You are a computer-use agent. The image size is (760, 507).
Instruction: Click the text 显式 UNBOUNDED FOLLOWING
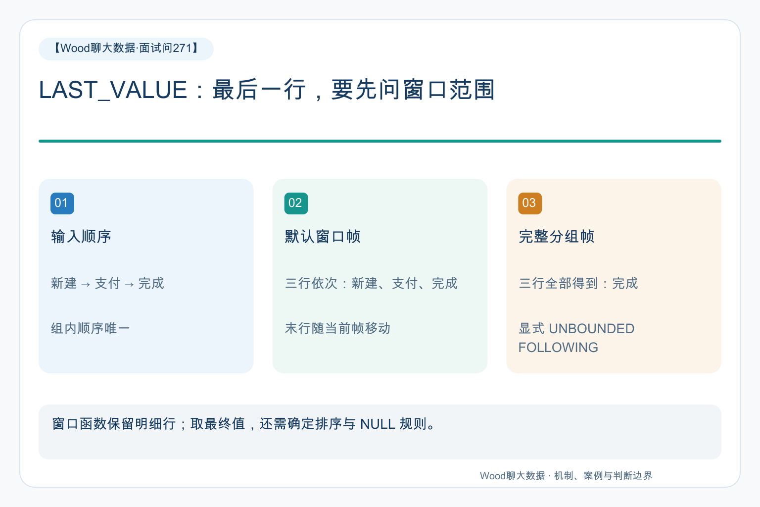click(576, 338)
